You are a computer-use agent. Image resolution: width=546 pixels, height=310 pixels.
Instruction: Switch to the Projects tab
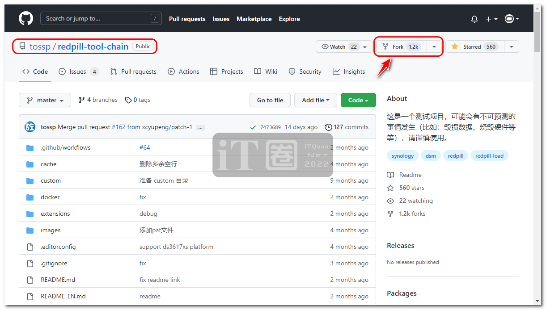pyautogui.click(x=227, y=71)
